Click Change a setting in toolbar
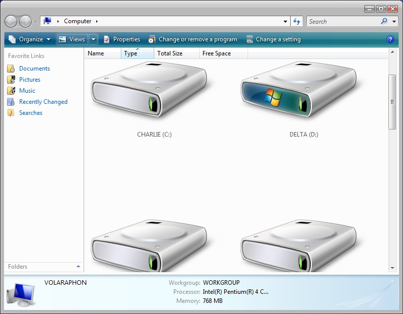This screenshot has height=314, width=403. pos(273,39)
